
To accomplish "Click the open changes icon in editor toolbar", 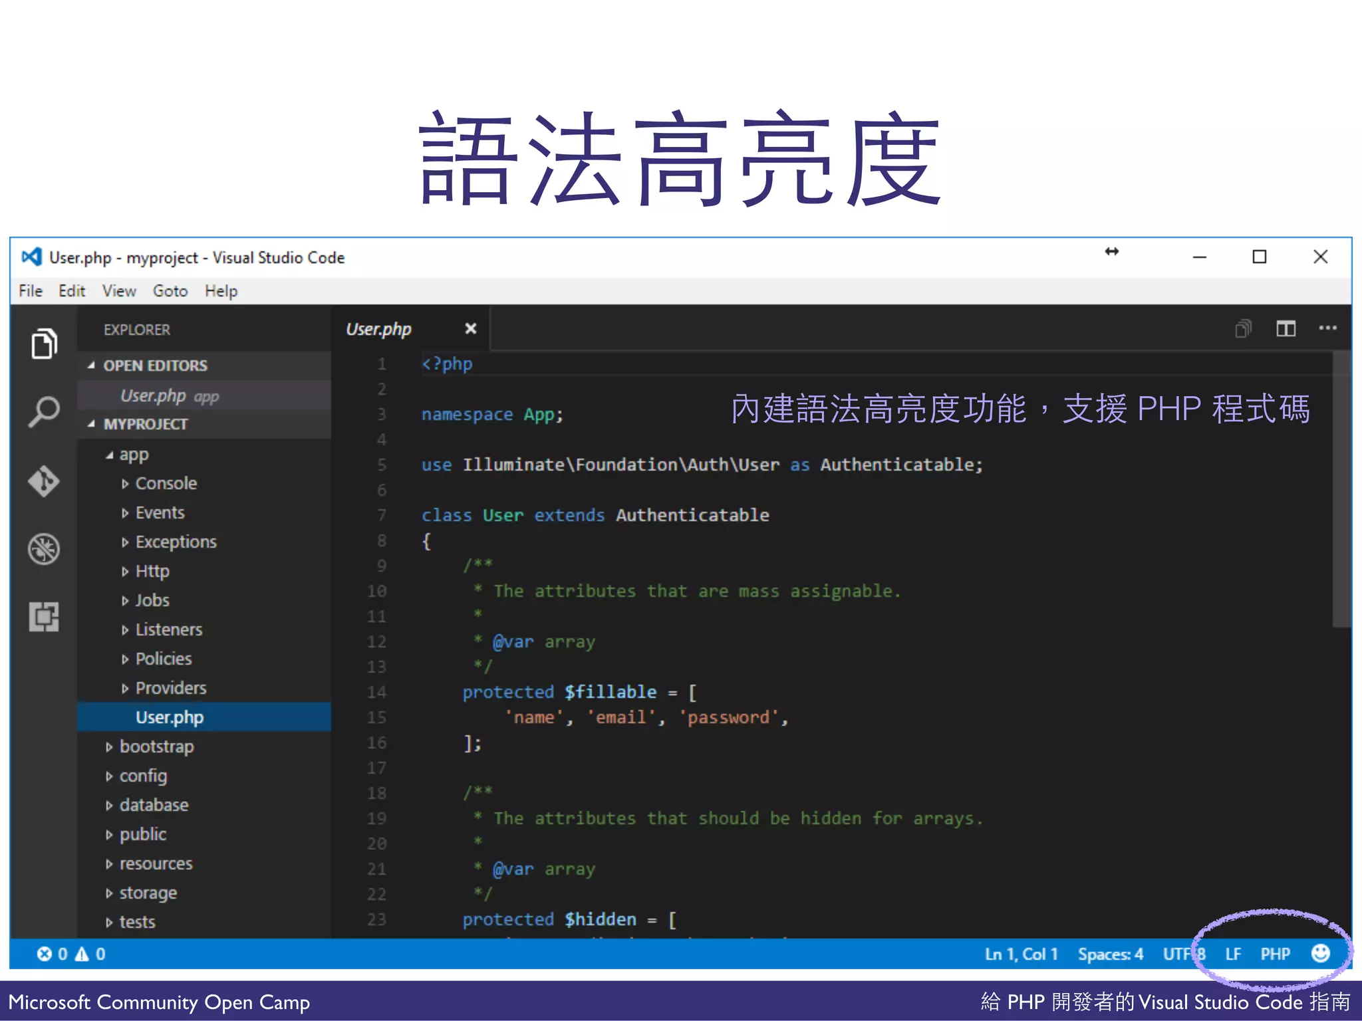I will coord(1243,328).
